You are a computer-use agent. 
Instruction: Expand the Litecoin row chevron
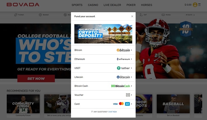pyautogui.click(x=131, y=77)
